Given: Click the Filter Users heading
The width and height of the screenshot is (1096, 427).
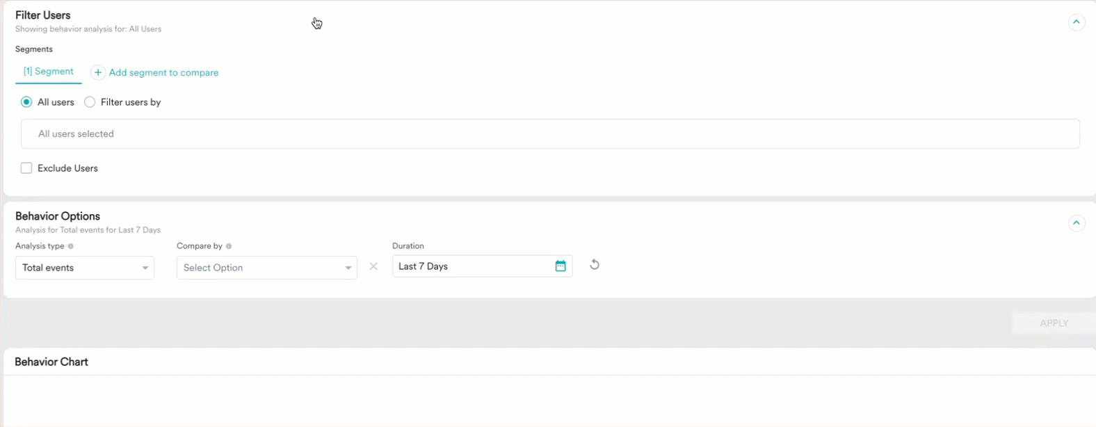Looking at the screenshot, I should click(43, 15).
